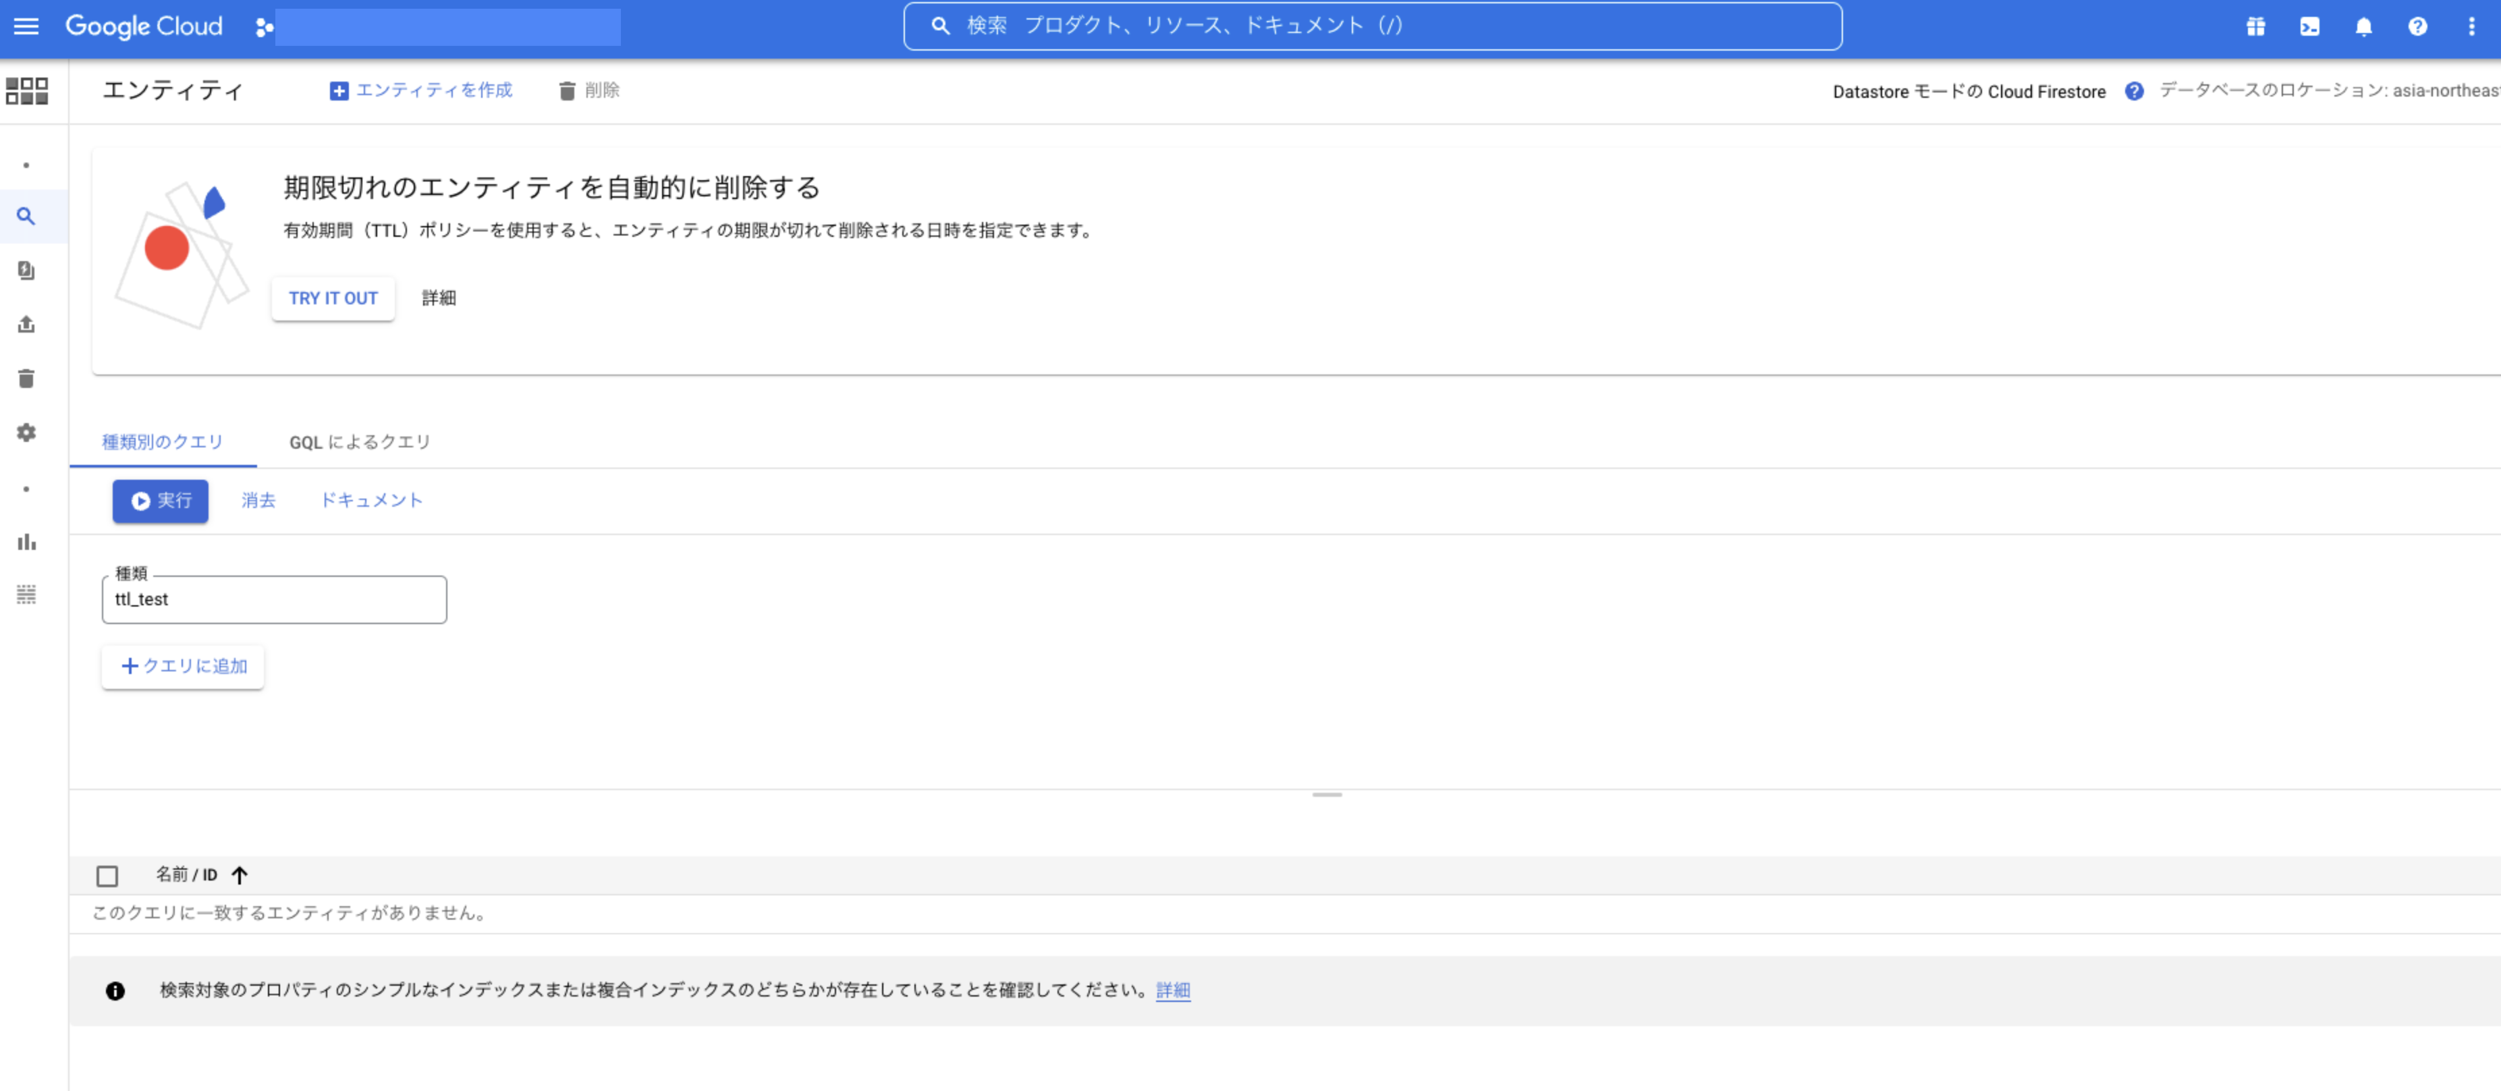This screenshot has width=2501, height=1091.
Task: Open the gift free trial icon
Action: (2255, 27)
